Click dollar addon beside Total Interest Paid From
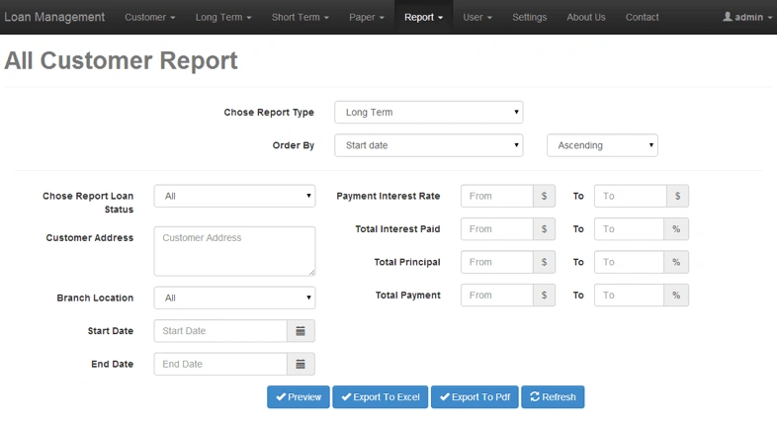This screenshot has height=427, width=777. coord(544,229)
